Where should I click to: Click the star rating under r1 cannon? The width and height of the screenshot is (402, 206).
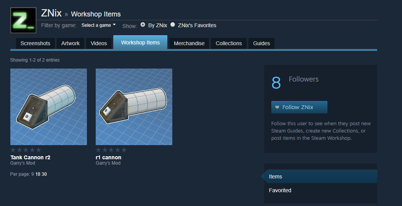111,150
